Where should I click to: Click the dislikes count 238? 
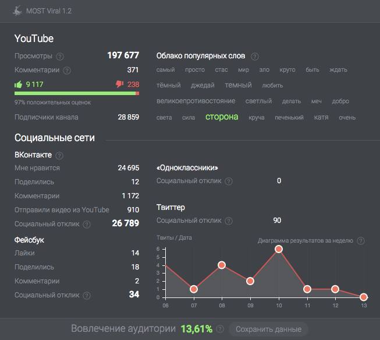(x=133, y=85)
